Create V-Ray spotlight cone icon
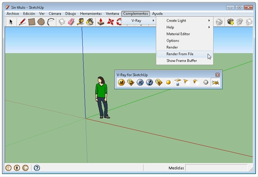 pyautogui.click(x=187, y=82)
